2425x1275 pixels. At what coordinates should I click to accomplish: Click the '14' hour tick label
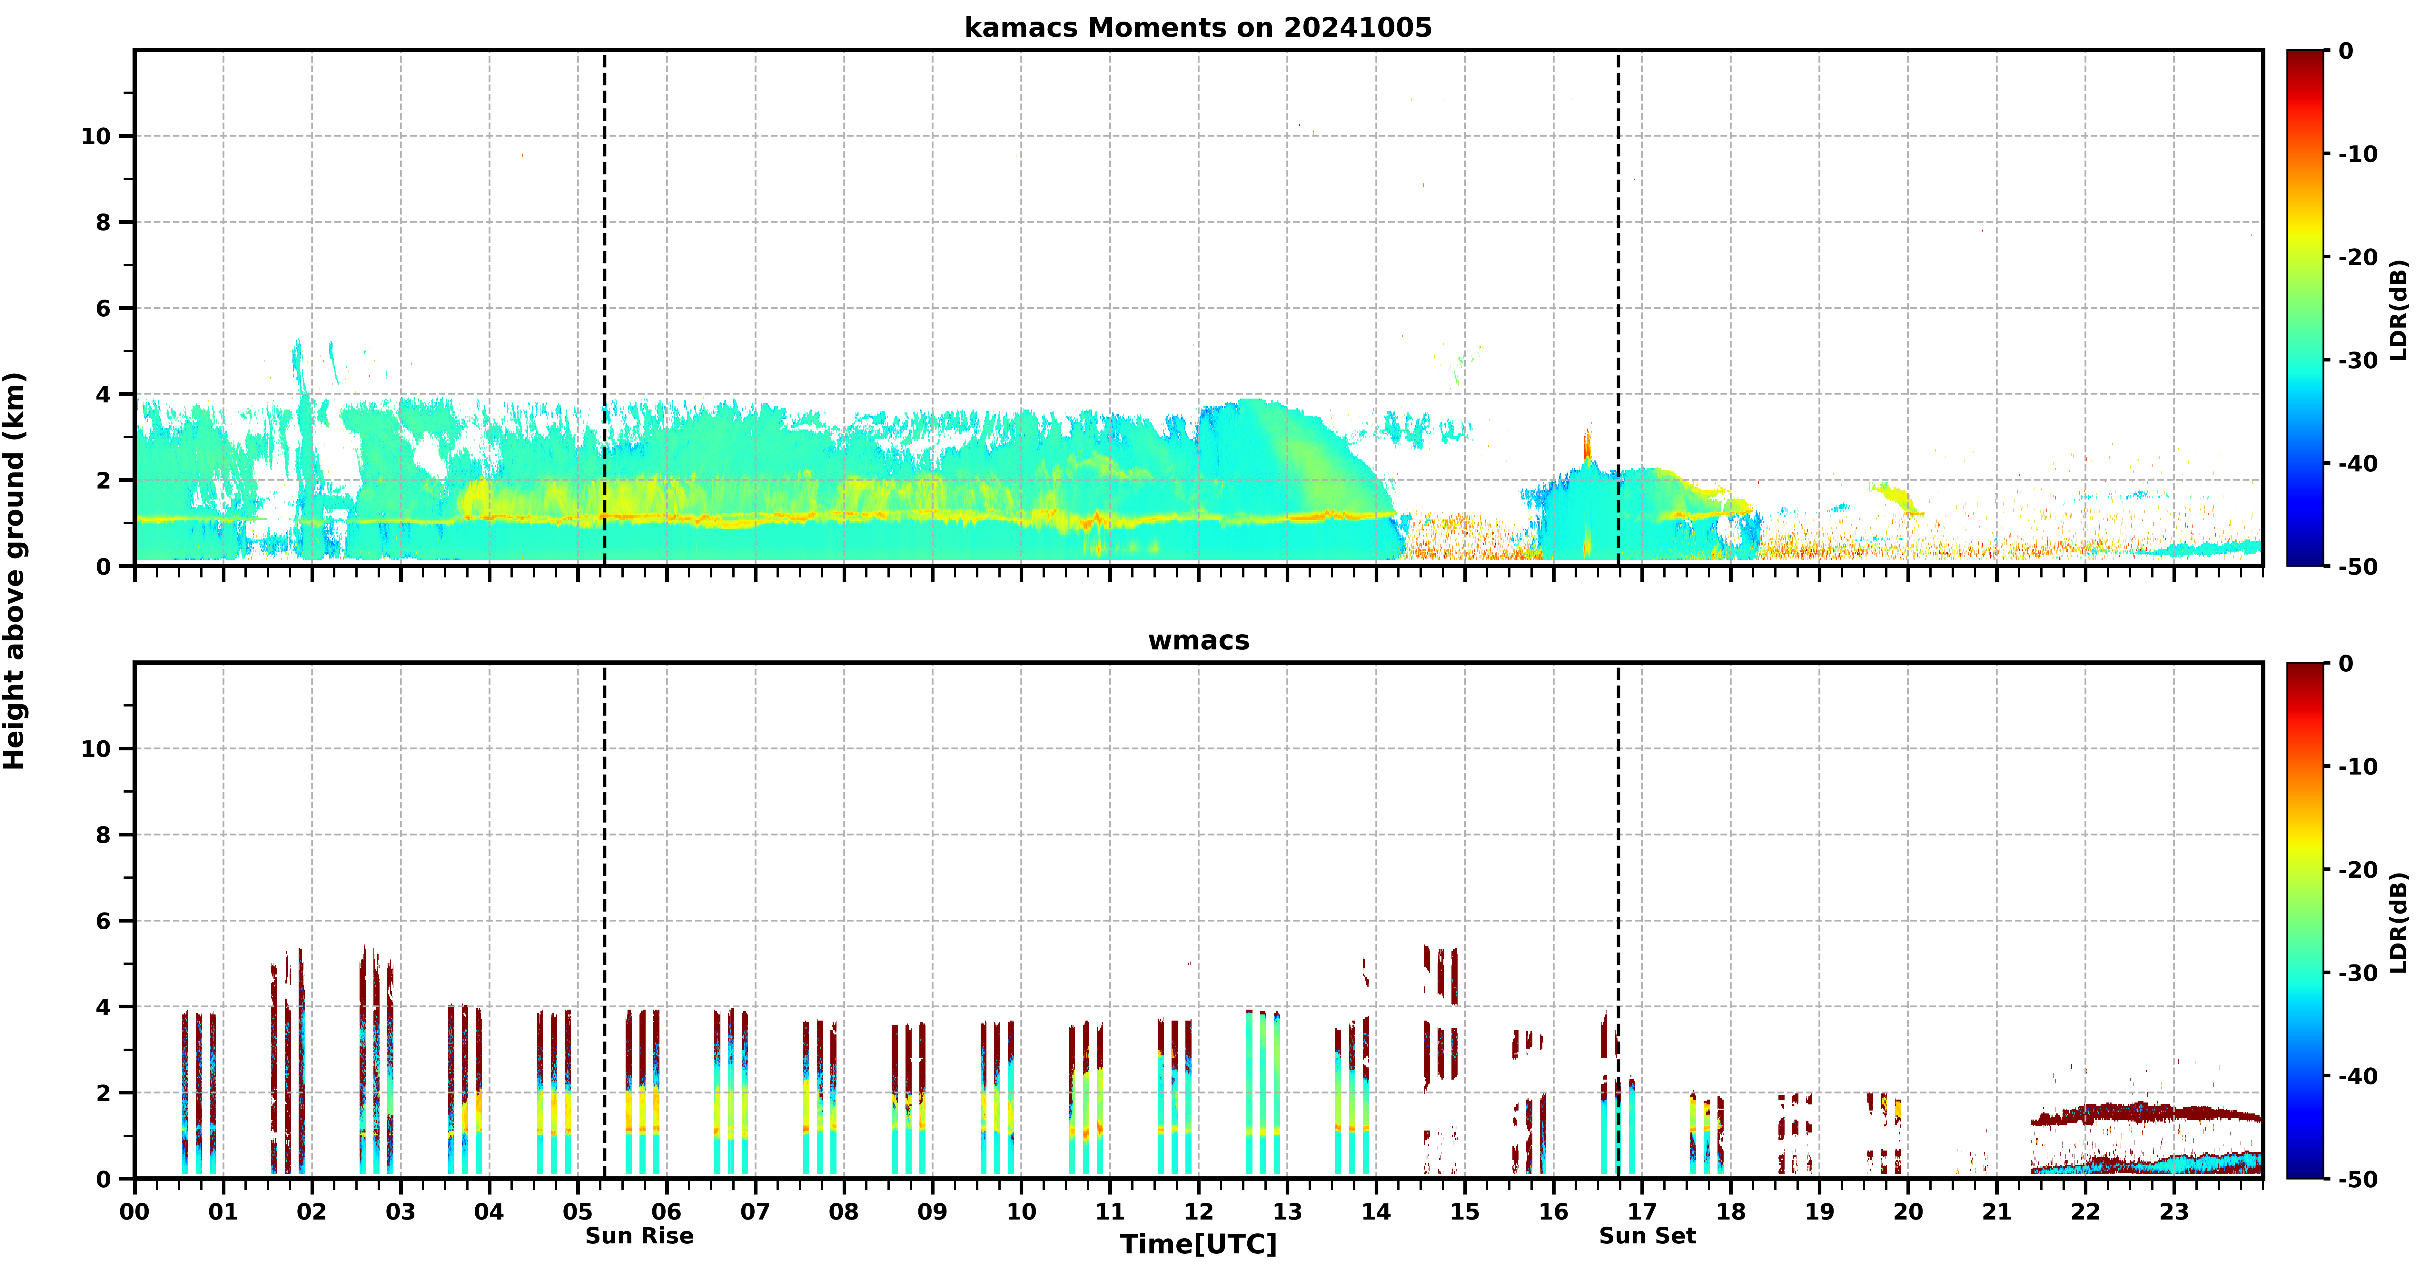pos(1376,1212)
